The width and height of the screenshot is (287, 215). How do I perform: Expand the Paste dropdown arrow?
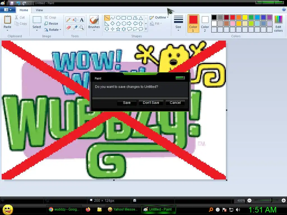click(8, 30)
